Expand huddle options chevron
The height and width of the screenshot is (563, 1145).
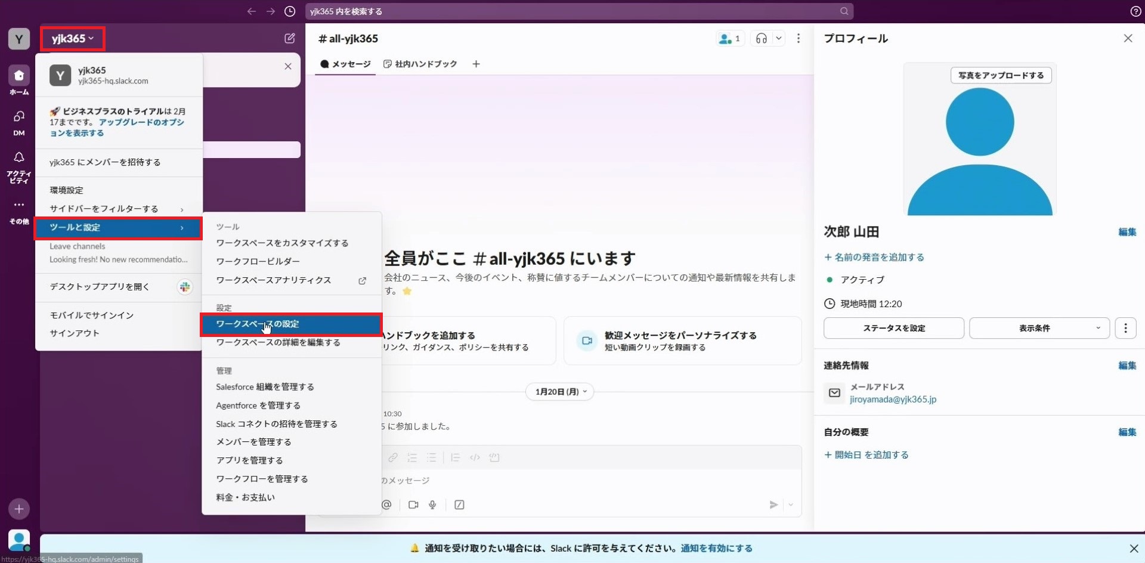[x=778, y=39]
